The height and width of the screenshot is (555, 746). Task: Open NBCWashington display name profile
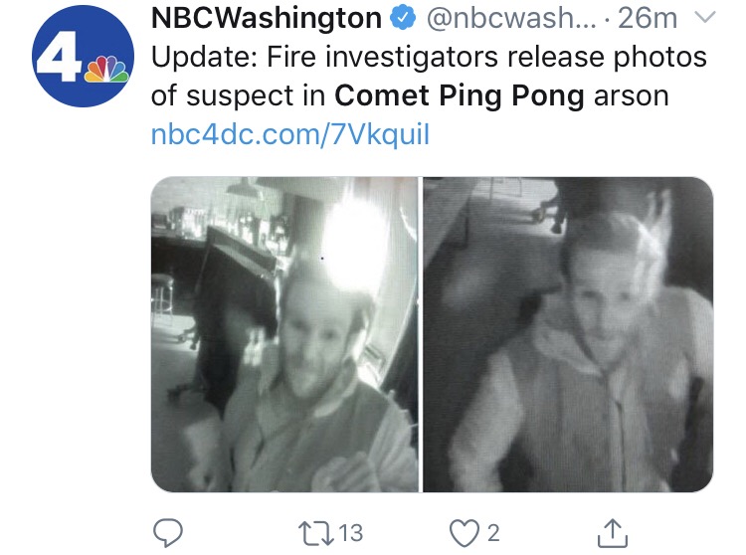[266, 19]
